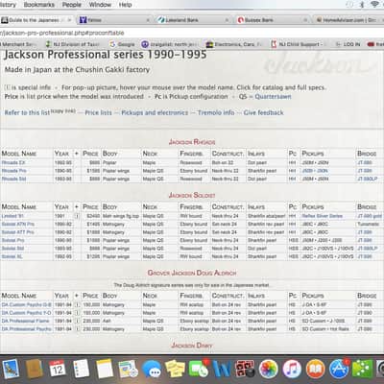
Task: Open the craigslist bookmark in bookmarks bar
Action: click(170, 44)
